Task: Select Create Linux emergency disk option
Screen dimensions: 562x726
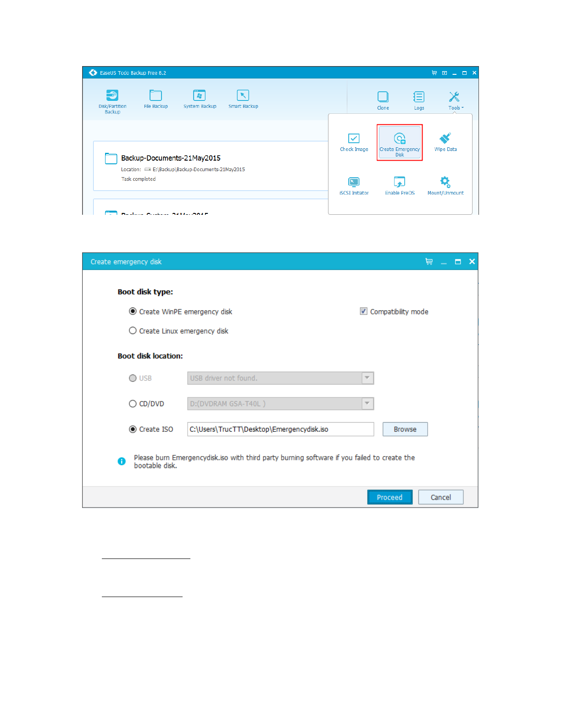Action: (133, 331)
